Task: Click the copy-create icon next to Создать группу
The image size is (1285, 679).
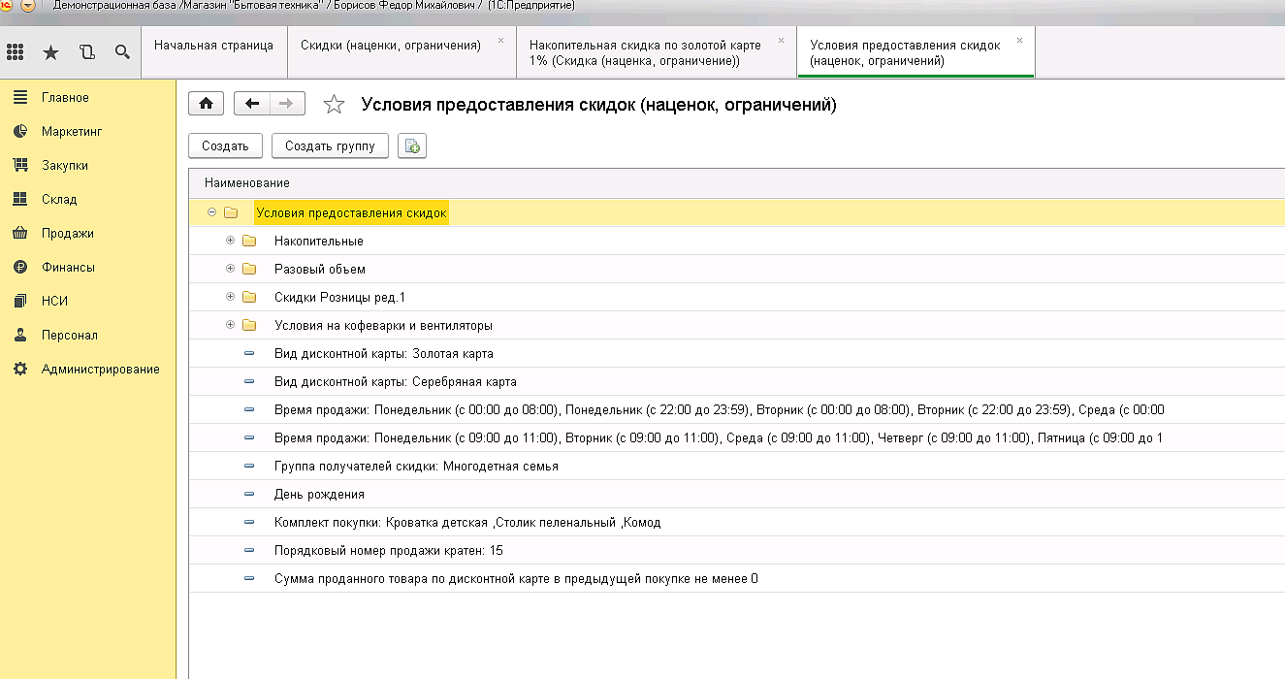Action: click(412, 146)
